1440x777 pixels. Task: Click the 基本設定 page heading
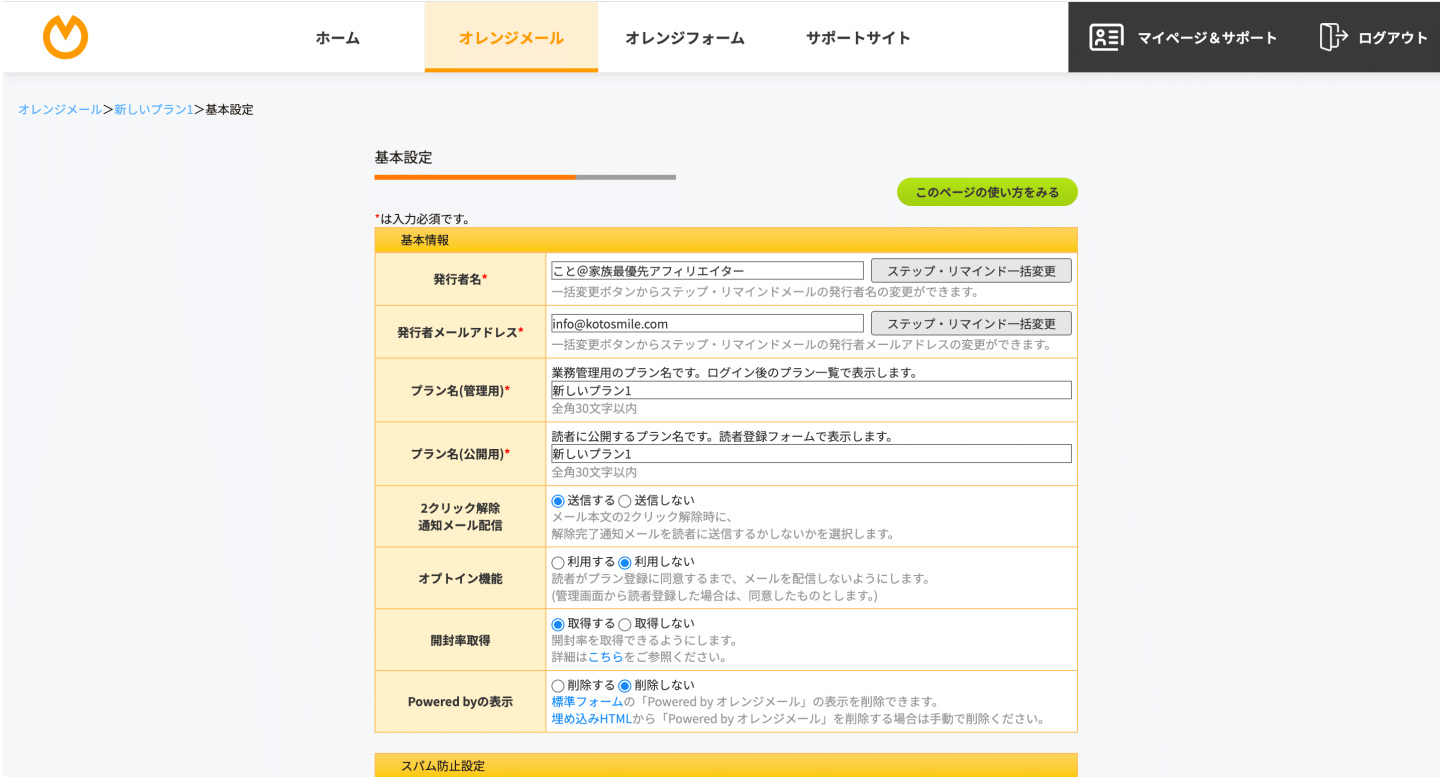[403, 157]
